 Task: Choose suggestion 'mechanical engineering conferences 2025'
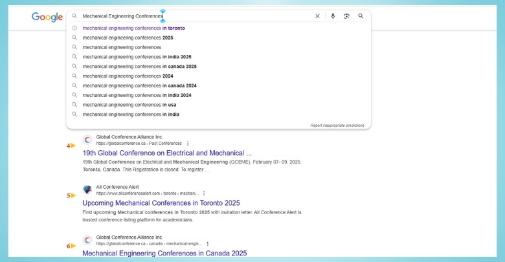click(128, 38)
